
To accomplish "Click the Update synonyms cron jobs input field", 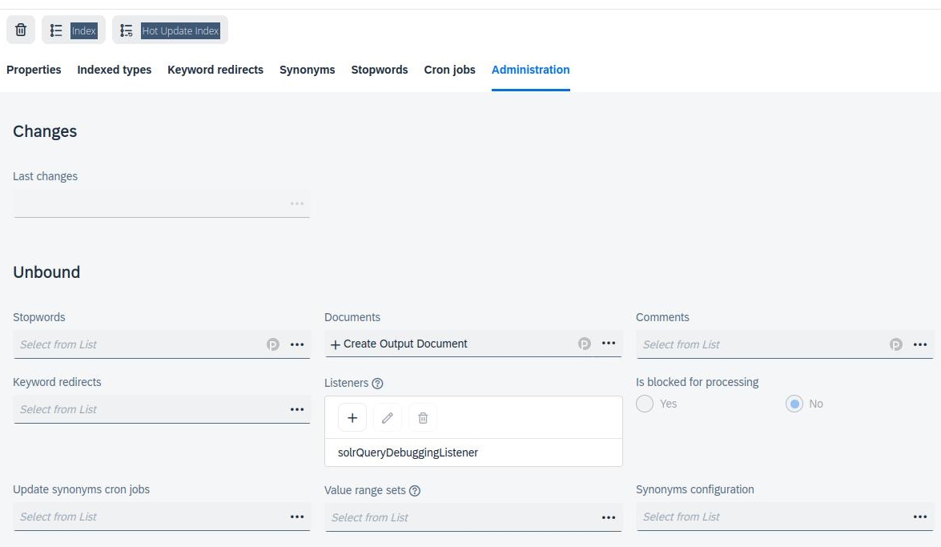I will point(148,517).
